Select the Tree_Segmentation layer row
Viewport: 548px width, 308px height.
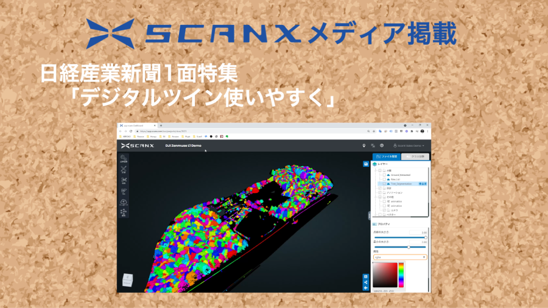[402, 184]
